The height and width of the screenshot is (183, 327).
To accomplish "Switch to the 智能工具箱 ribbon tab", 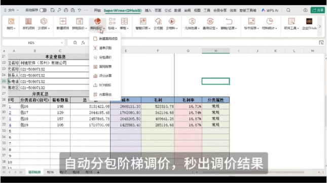I will click(248, 10).
